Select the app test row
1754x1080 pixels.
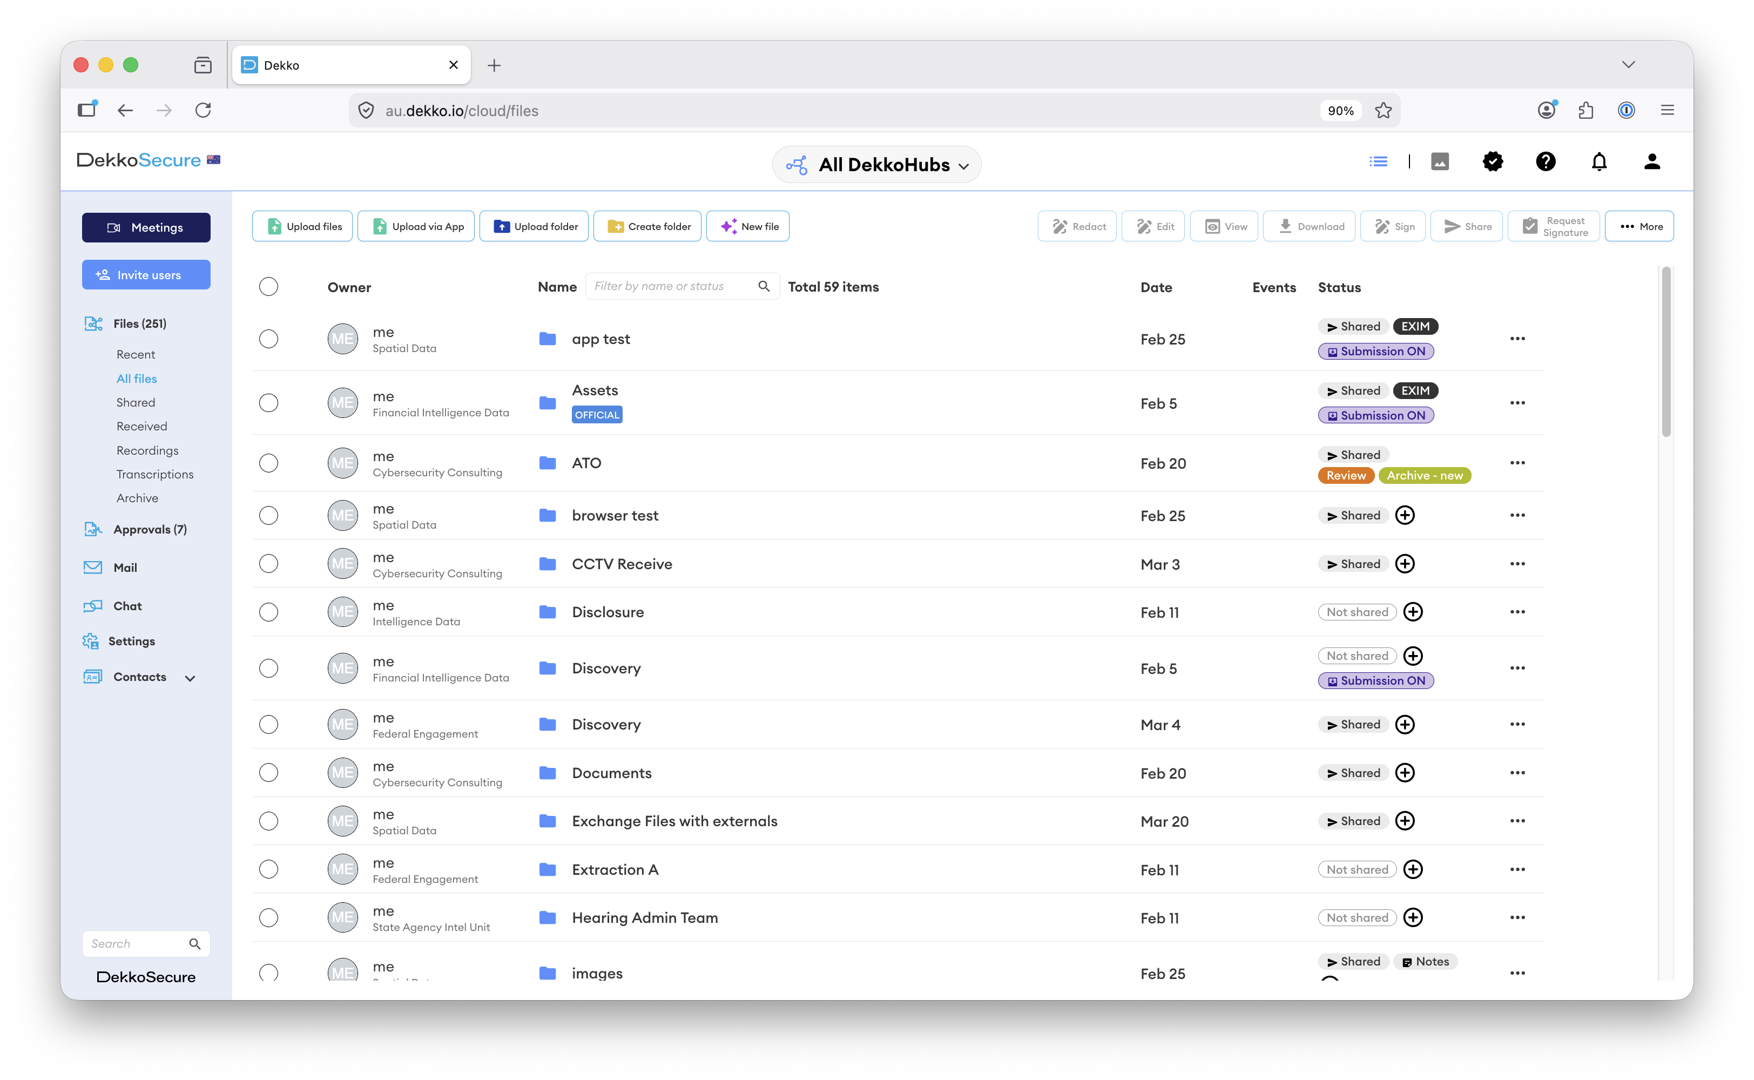pyautogui.click(x=268, y=339)
